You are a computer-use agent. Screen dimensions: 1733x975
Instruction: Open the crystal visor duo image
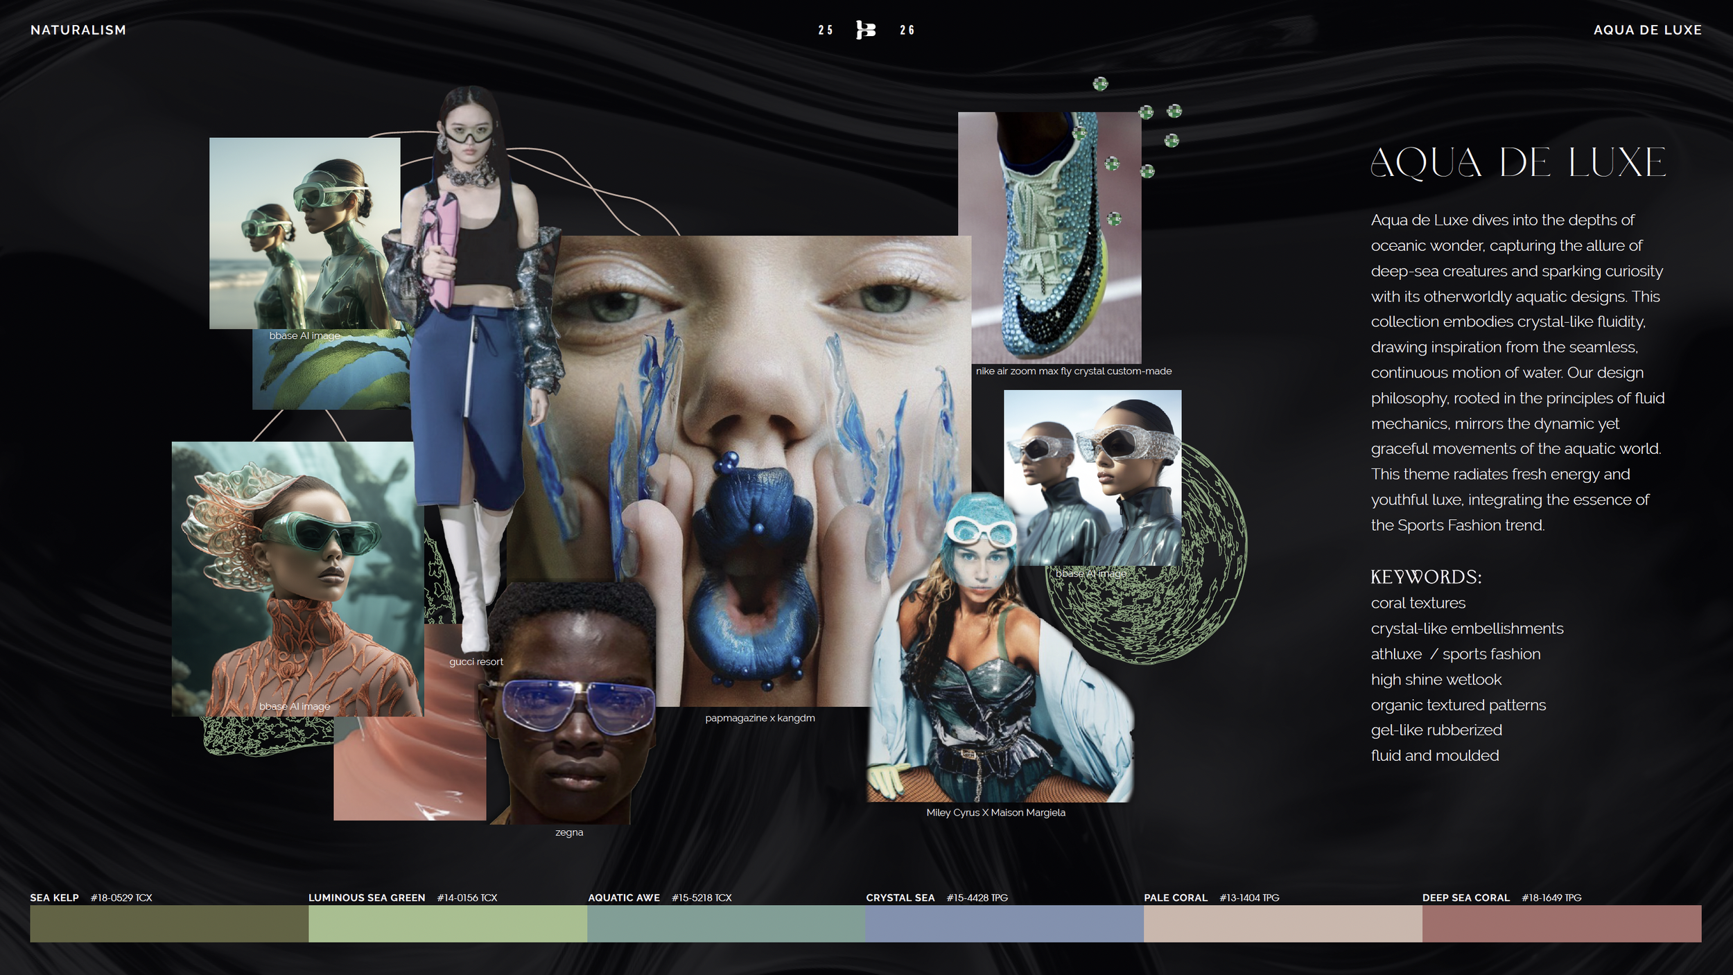pos(1092,478)
